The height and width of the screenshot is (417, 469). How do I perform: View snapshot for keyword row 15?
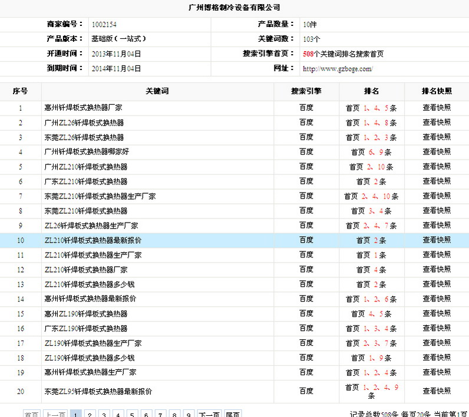pyautogui.click(x=437, y=313)
